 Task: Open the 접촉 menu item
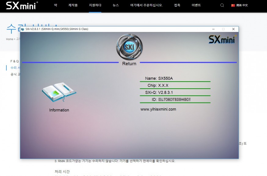click(177, 5)
